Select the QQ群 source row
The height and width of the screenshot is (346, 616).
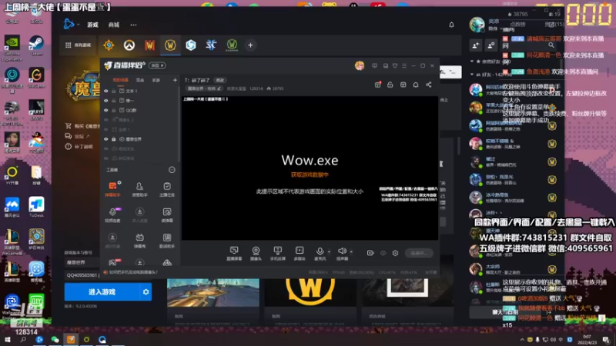point(140,110)
